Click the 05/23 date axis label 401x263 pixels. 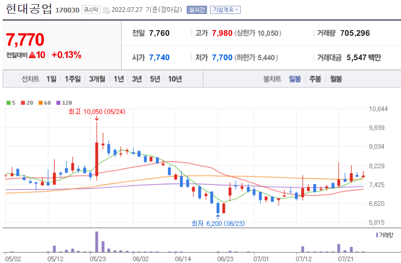98,259
